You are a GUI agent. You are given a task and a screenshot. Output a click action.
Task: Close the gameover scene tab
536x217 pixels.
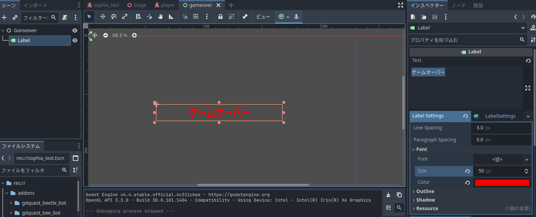click(x=218, y=5)
